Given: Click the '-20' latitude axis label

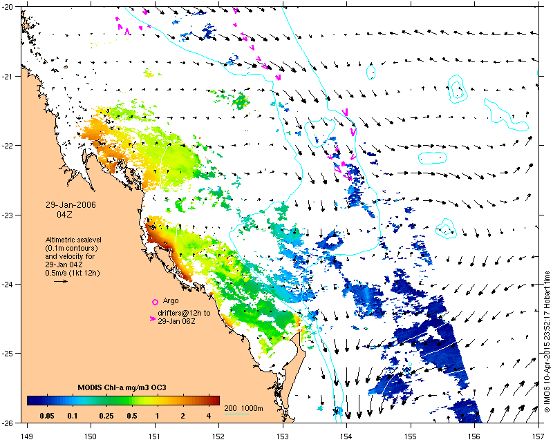Looking at the screenshot, I should click(7, 8).
